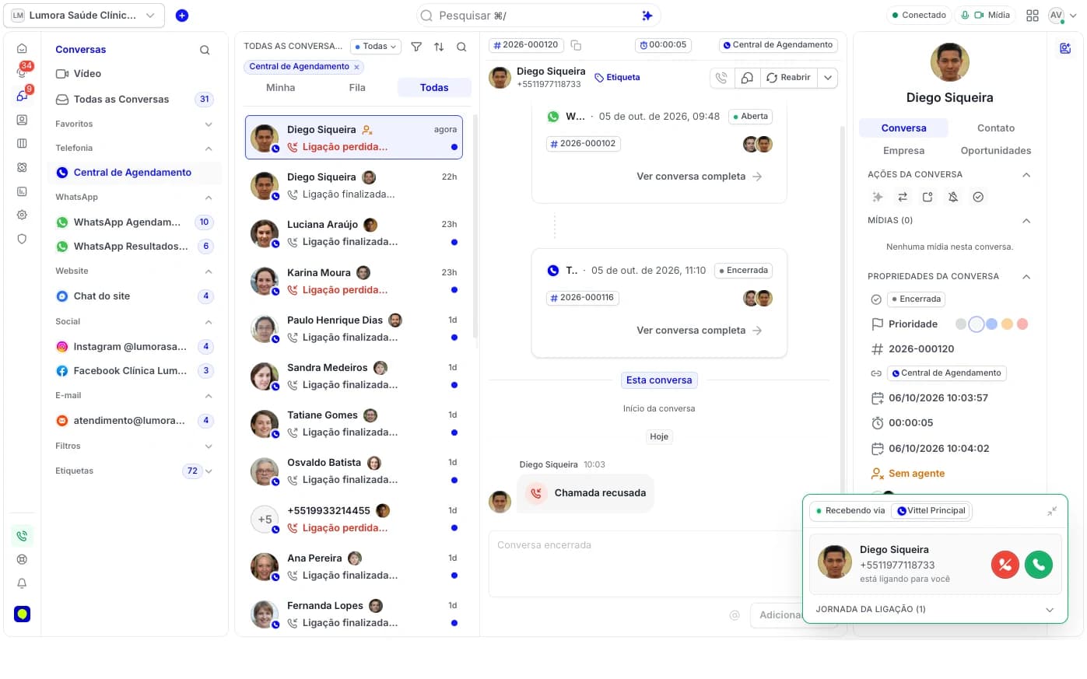Click the sort arrows icon in conversation list
Viewport: 1087px width, 679px height.
pos(439,47)
